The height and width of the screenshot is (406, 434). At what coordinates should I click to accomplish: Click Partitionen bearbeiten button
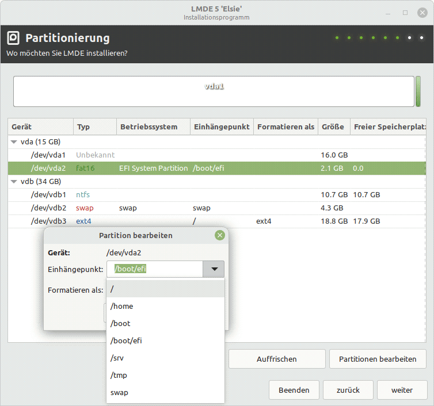378,359
